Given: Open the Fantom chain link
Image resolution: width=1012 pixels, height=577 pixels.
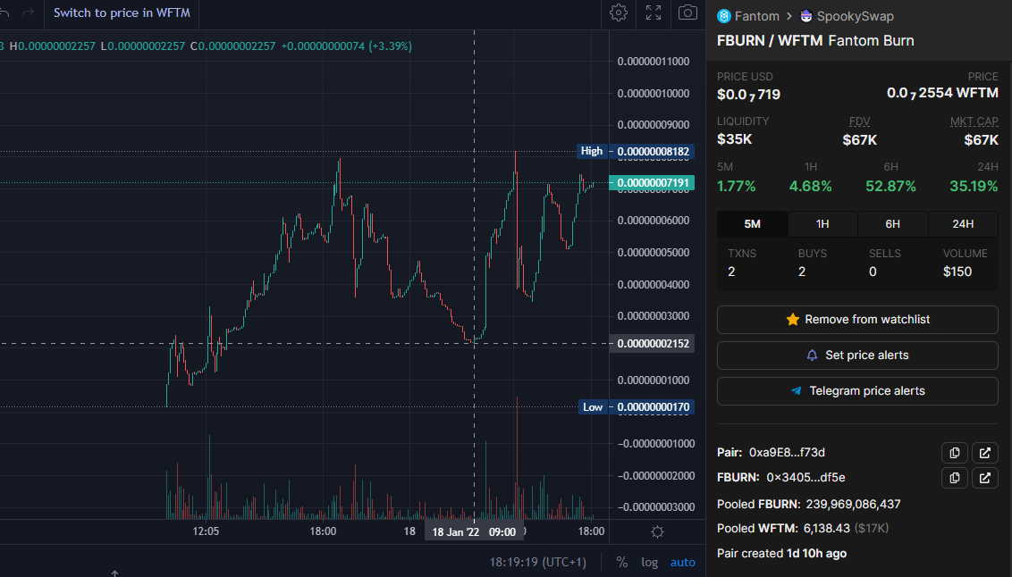Looking at the screenshot, I should pos(757,16).
